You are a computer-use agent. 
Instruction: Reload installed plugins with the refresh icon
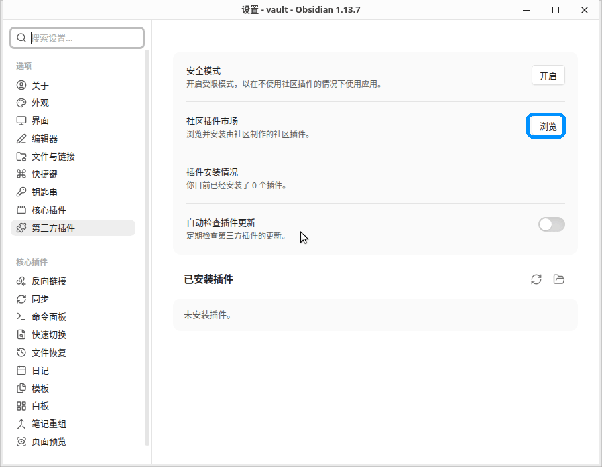pyautogui.click(x=536, y=279)
